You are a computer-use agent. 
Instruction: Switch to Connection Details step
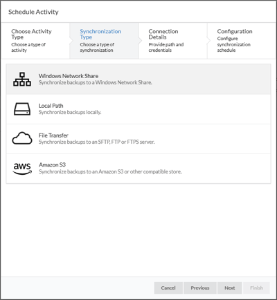tap(172, 41)
